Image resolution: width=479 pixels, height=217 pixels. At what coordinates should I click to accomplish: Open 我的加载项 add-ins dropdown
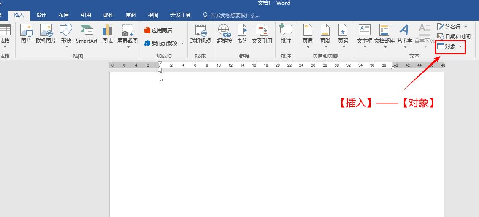[x=182, y=43]
